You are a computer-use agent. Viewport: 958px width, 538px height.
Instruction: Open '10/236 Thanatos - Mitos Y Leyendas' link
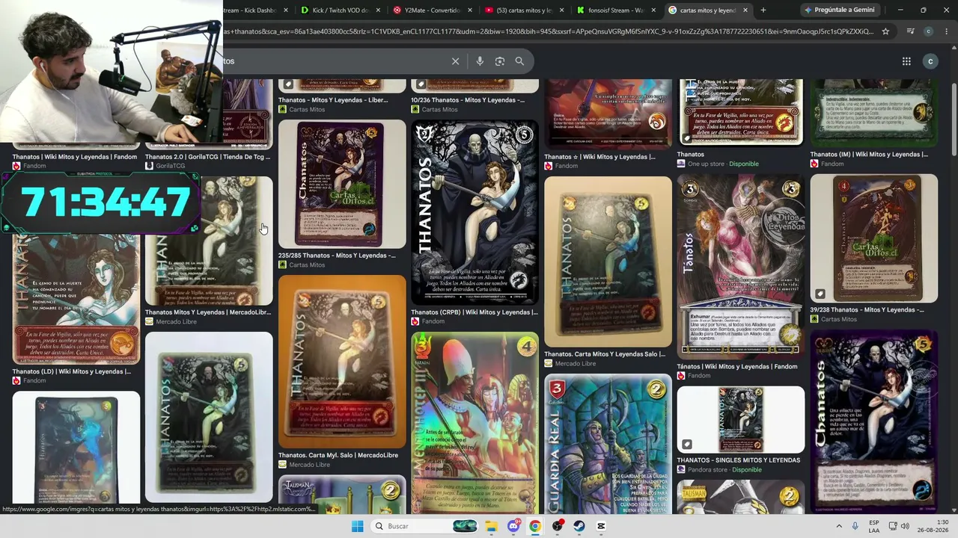tap(468, 99)
